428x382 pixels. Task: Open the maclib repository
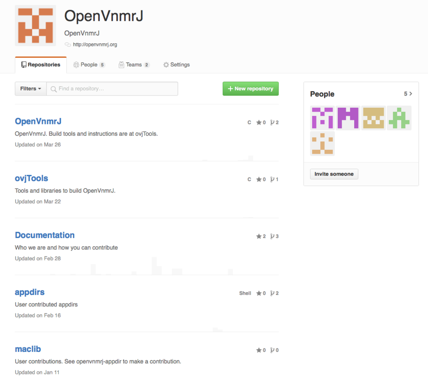coord(28,349)
